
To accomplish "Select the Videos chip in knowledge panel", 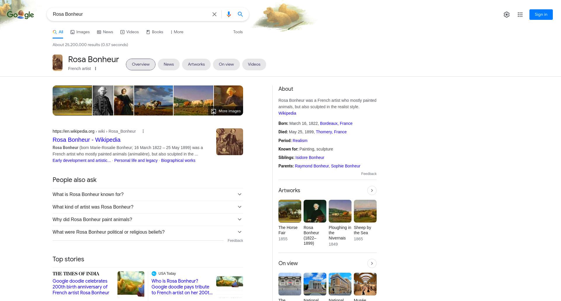I will [x=254, y=64].
